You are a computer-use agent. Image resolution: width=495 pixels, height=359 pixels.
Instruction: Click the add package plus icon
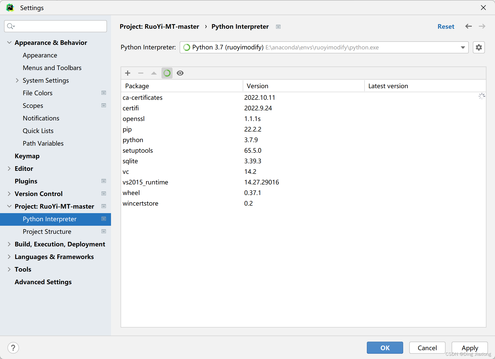128,73
